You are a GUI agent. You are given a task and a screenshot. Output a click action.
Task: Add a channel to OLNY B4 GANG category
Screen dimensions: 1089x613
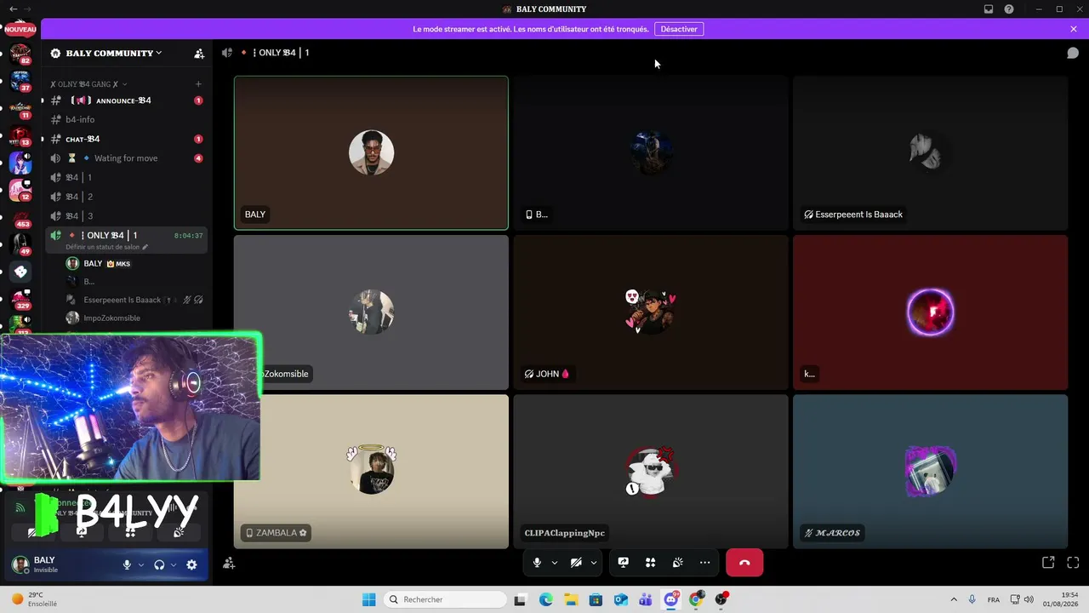tap(198, 84)
